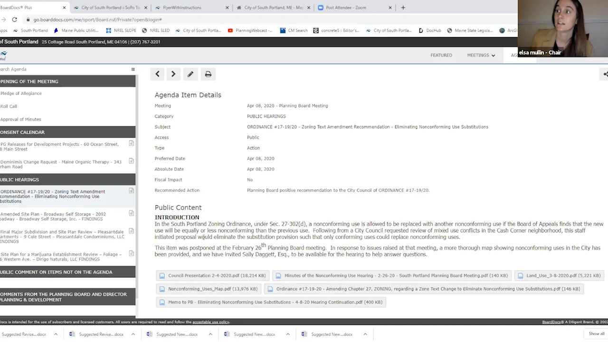Open the Maine State Legislature bookmark
608x342 pixels.
[470, 30]
